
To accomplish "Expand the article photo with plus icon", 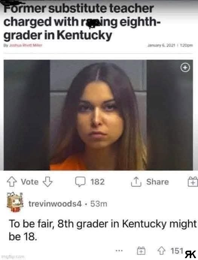I will (185, 67).
